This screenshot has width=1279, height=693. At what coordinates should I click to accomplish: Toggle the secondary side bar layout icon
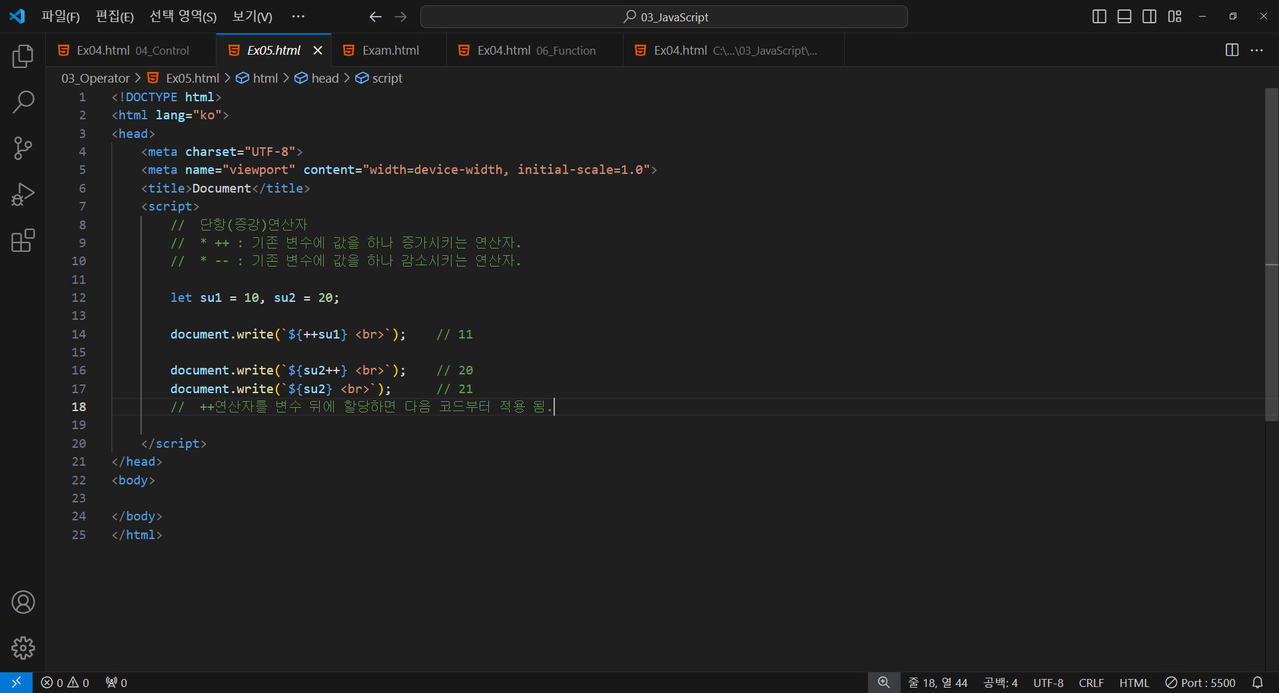pyautogui.click(x=1149, y=17)
